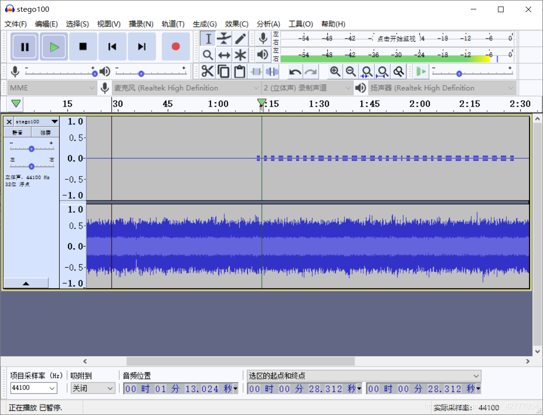Open the Tracks menu
543x415 pixels.
(173, 24)
